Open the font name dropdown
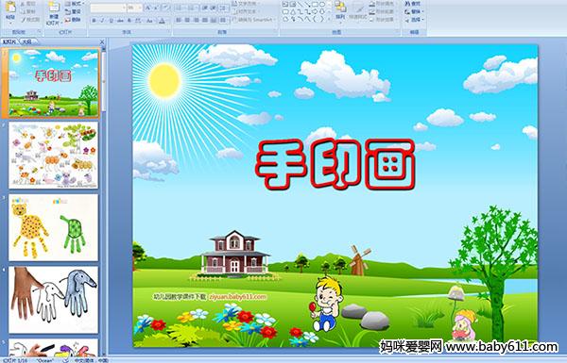Image resolution: width=567 pixels, height=363 pixels. pyautogui.click(x=108, y=8)
